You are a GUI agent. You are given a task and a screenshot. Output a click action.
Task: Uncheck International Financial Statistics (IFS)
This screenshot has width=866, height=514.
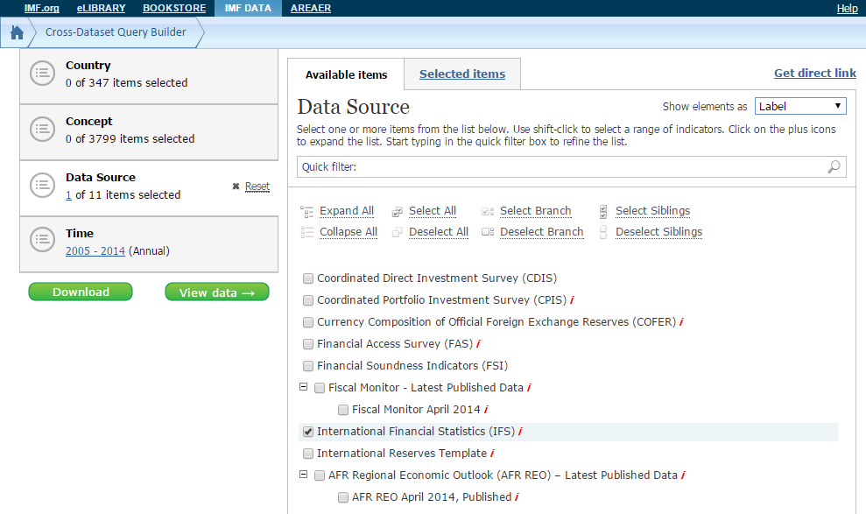(308, 432)
